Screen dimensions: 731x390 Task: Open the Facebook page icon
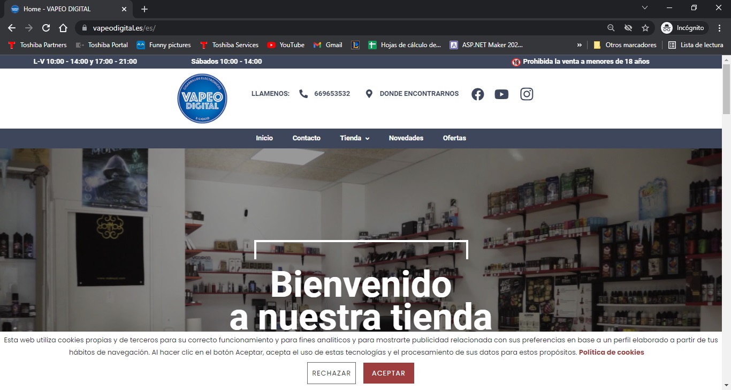[x=477, y=94]
